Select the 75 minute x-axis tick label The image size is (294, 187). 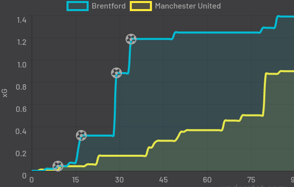point(251,180)
